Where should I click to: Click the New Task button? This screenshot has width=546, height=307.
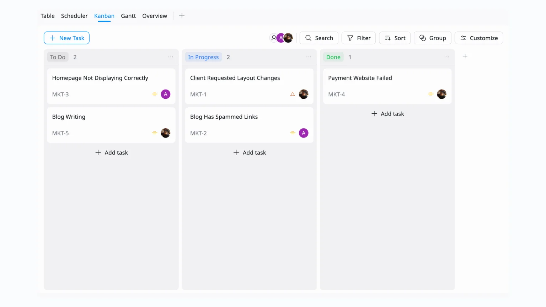pyautogui.click(x=66, y=38)
